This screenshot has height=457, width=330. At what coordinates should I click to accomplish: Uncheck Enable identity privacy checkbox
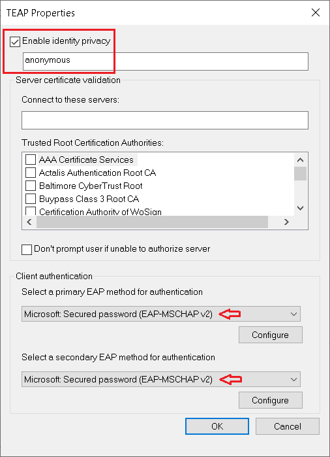point(14,42)
